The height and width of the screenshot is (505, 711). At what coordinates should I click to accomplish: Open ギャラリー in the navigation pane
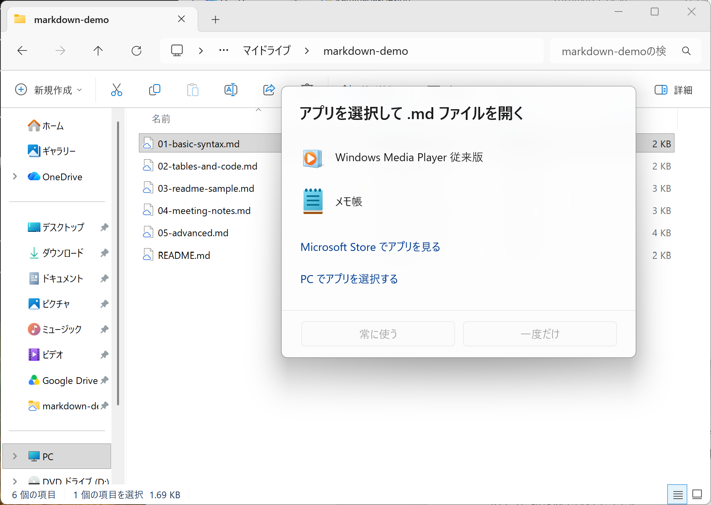[x=52, y=151]
